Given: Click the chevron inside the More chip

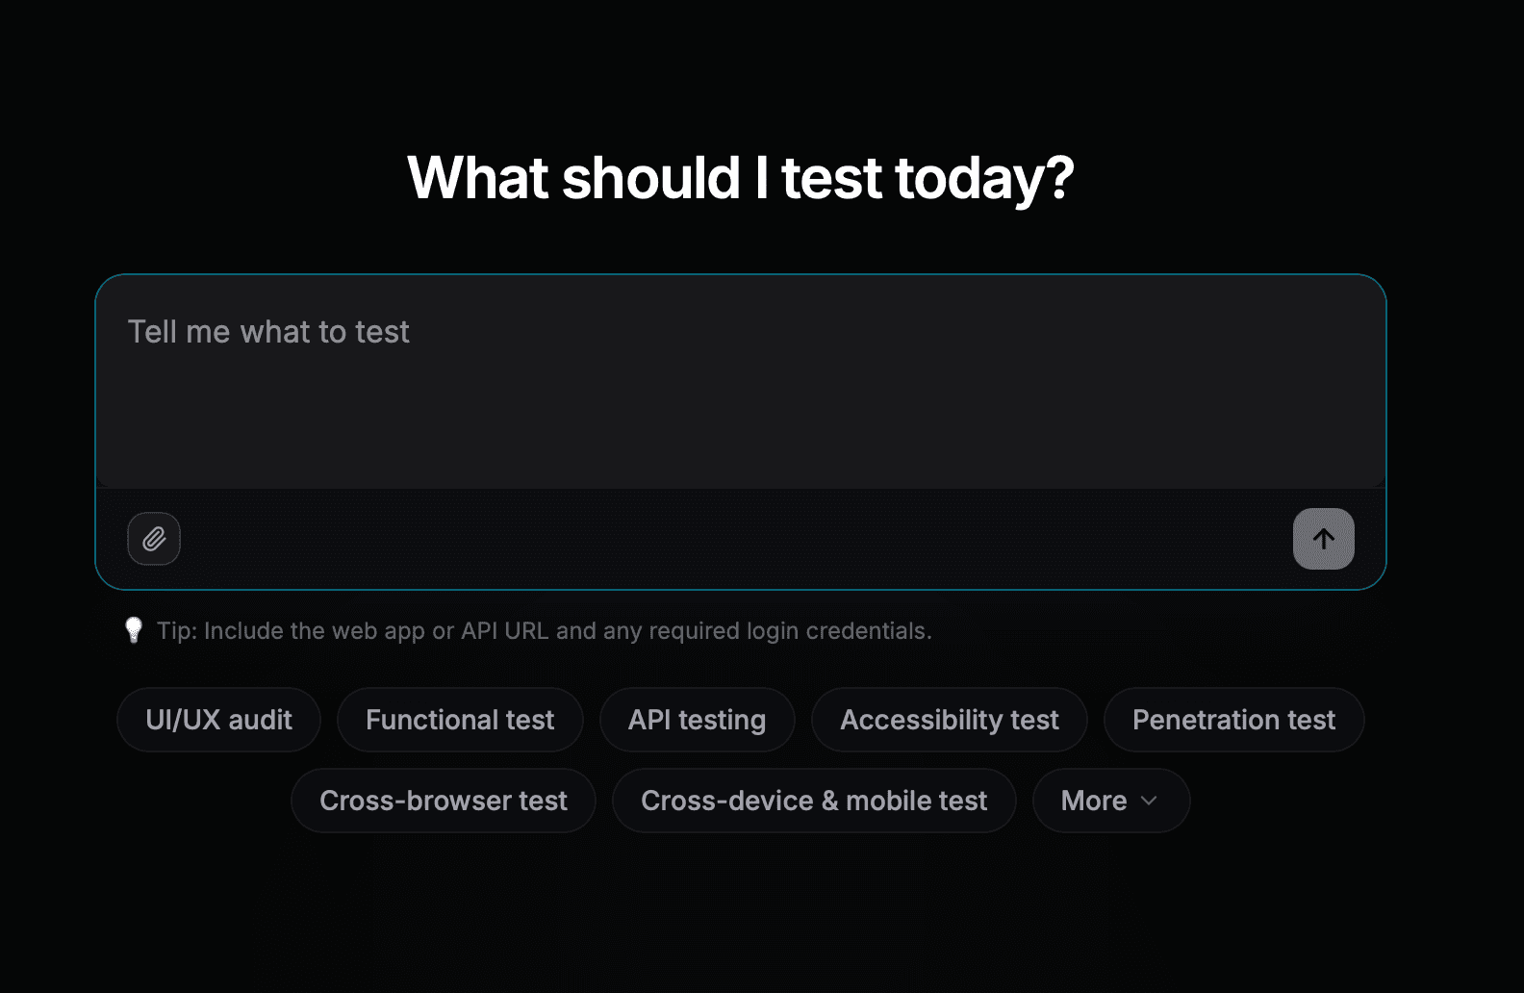Looking at the screenshot, I should click(1149, 801).
